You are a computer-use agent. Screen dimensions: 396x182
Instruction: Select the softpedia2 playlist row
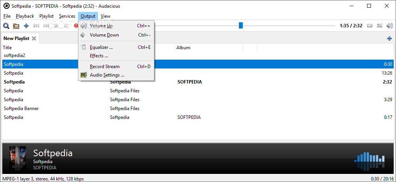(x=198, y=55)
